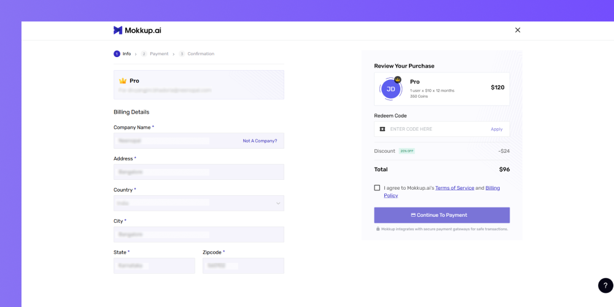Click the -$24 discount value

pos(504,151)
